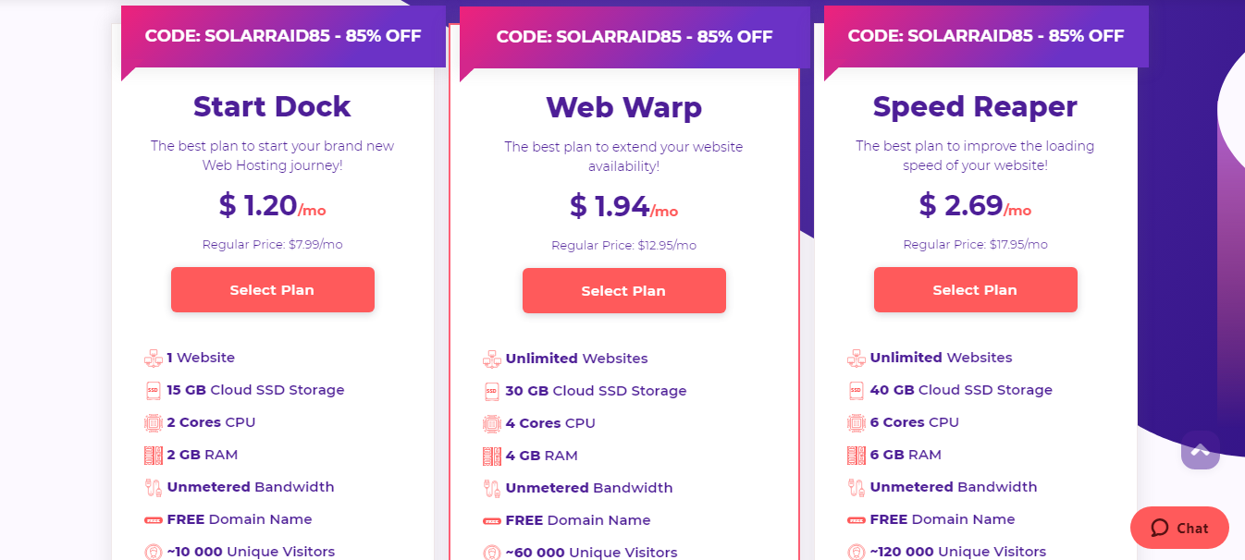1245x560 pixels.
Task: Click the FREE Domain Name icon in Web Warp
Action: 491,519
